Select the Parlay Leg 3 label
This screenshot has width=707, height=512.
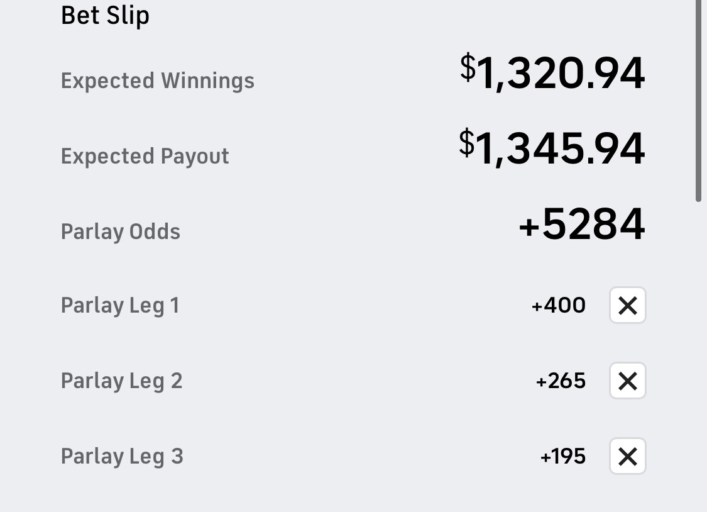[122, 457]
